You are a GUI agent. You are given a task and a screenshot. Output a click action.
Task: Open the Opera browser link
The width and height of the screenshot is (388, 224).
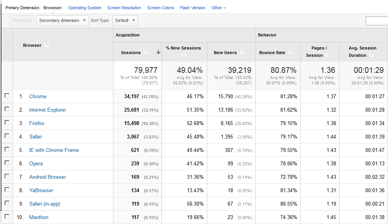[x=36, y=163]
